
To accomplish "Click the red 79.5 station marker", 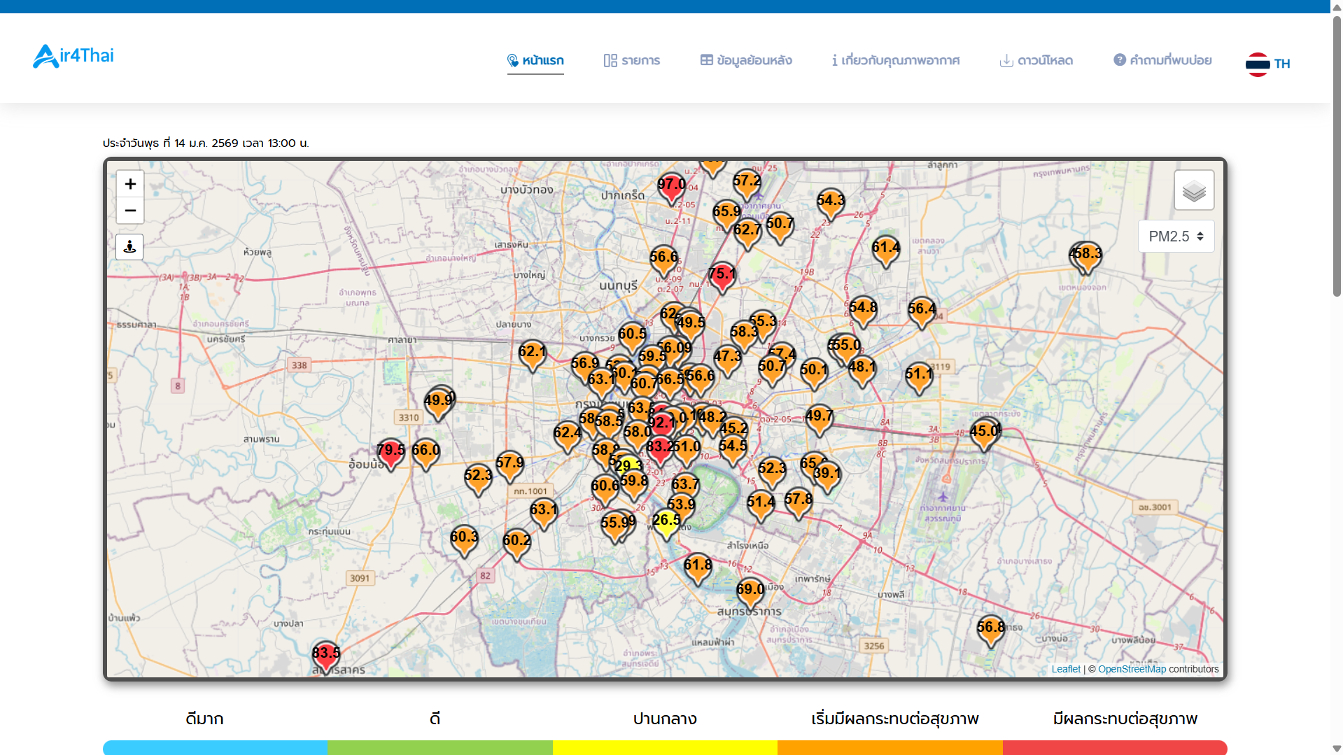I will 391,453.
